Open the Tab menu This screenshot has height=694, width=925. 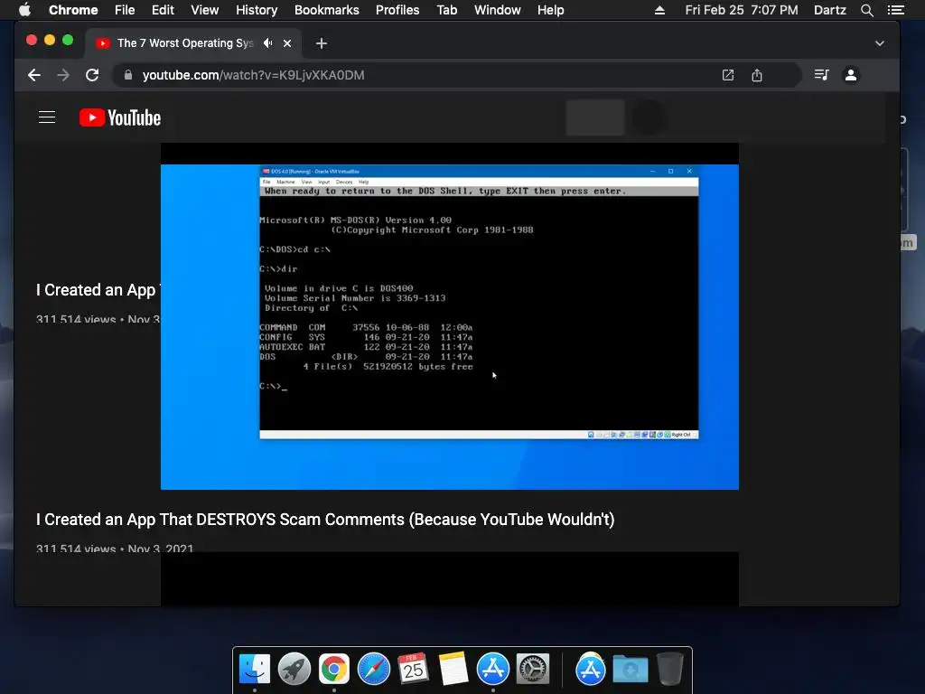[x=446, y=10]
